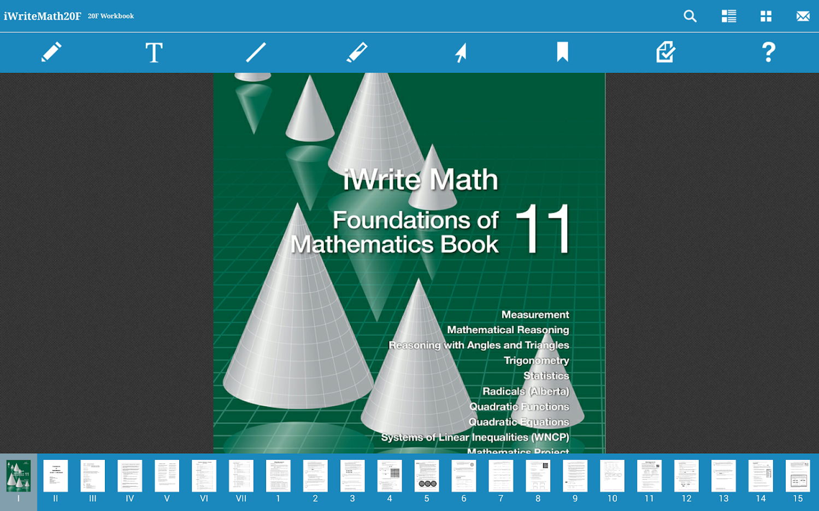Open page 9 thumbnail
Viewport: 819px width, 511px height.
coord(575,476)
